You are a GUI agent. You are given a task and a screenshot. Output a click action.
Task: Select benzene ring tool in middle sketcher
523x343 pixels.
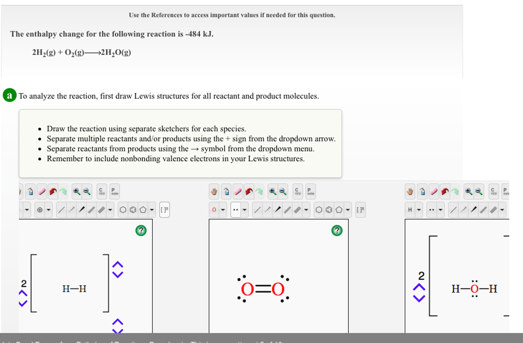[x=329, y=210]
